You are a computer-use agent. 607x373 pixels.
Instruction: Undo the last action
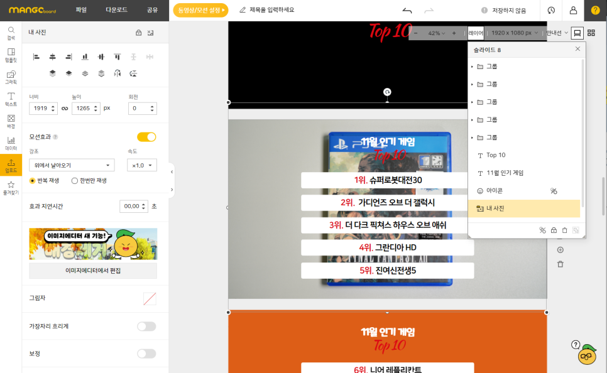coord(407,11)
